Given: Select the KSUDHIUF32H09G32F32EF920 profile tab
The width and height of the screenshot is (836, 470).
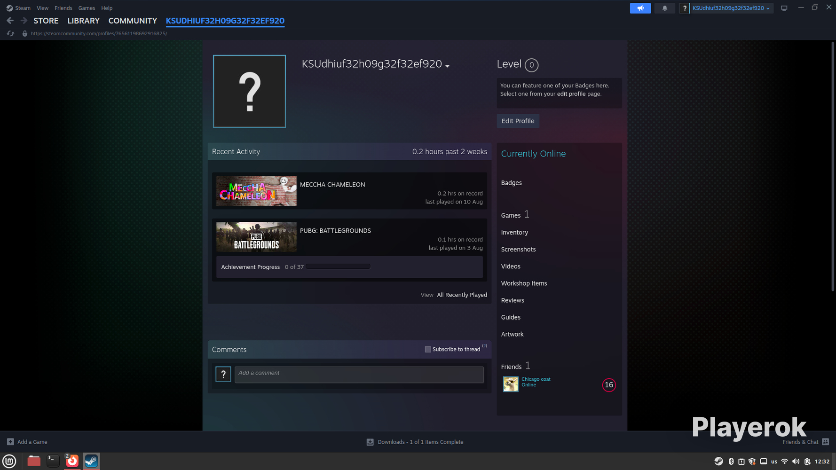Looking at the screenshot, I should point(225,21).
